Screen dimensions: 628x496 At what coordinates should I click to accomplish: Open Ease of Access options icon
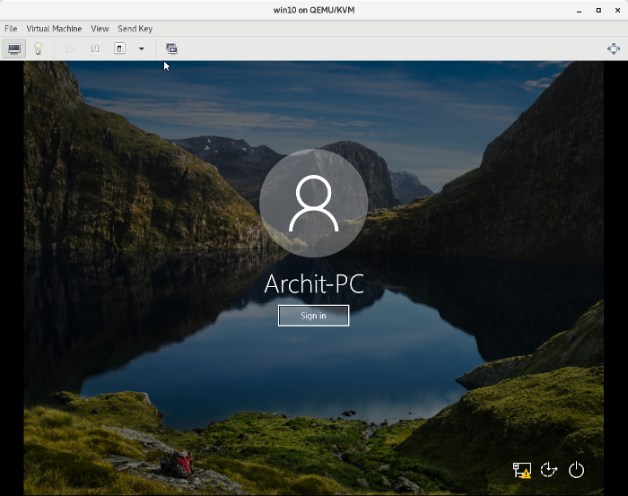(549, 470)
